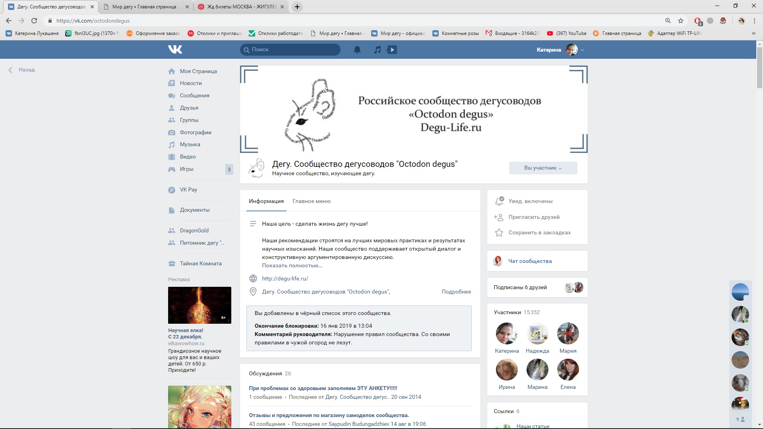Close the "Мир дегу • Главная страница" tab
The height and width of the screenshot is (429, 763).
point(187,7)
